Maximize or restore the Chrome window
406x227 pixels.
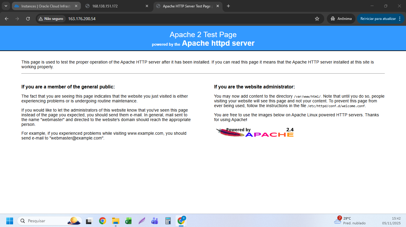(386, 6)
